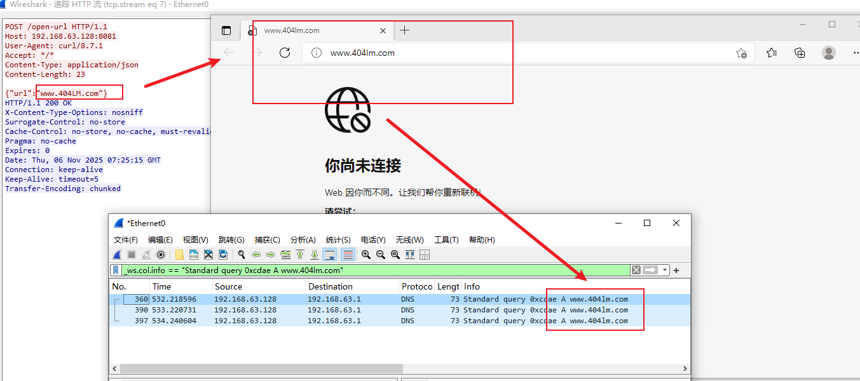Click the resize columns to content icon

[410, 255]
